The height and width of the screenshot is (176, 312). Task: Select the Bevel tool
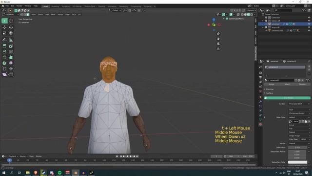[4, 52]
